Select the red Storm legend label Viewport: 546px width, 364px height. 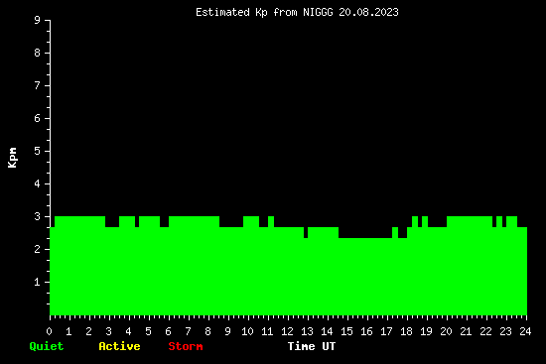tap(186, 346)
